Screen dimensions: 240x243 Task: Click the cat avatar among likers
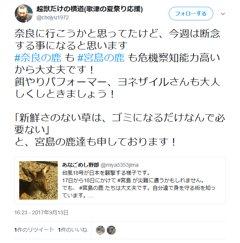coord(100,230)
